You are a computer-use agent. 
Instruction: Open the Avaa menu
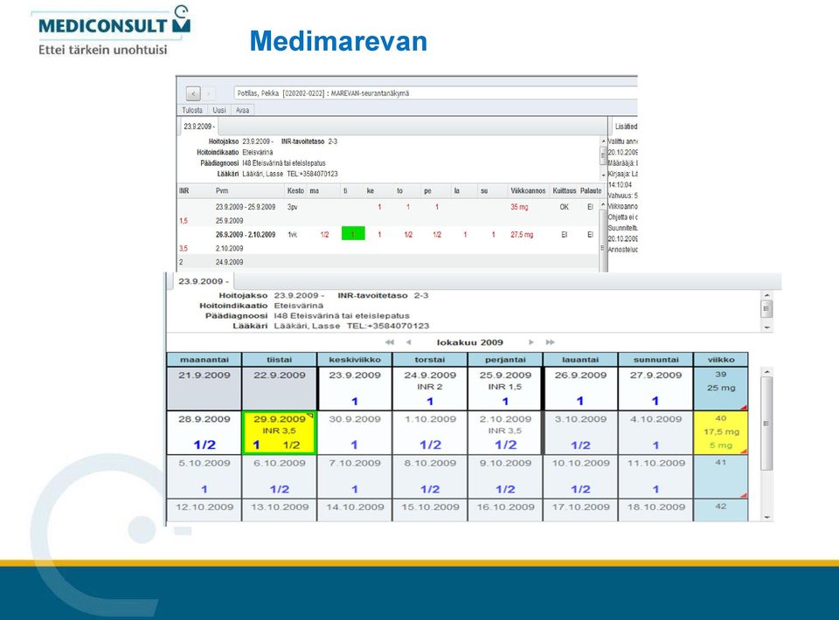pyautogui.click(x=242, y=110)
